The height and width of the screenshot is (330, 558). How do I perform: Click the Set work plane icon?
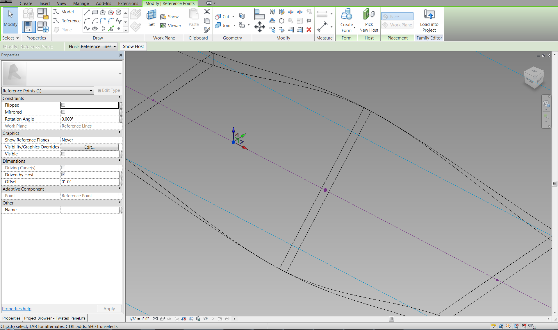(151, 15)
